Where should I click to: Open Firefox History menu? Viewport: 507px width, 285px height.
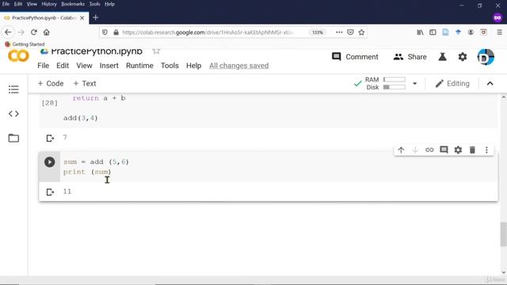[x=49, y=4]
